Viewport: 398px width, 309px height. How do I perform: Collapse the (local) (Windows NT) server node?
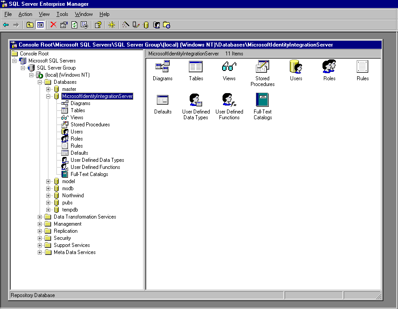click(31, 75)
